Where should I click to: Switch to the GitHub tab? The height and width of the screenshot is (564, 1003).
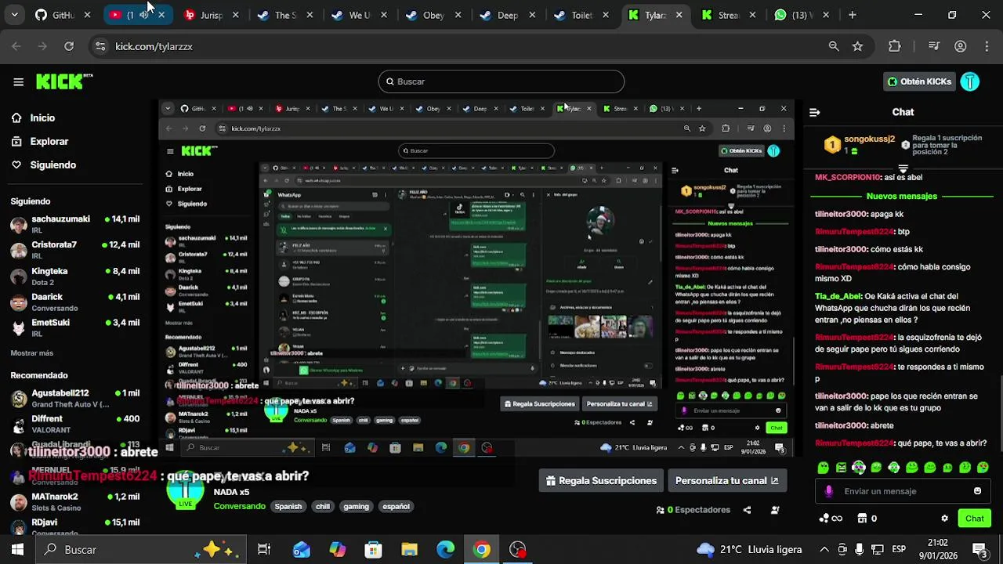pos(63,15)
